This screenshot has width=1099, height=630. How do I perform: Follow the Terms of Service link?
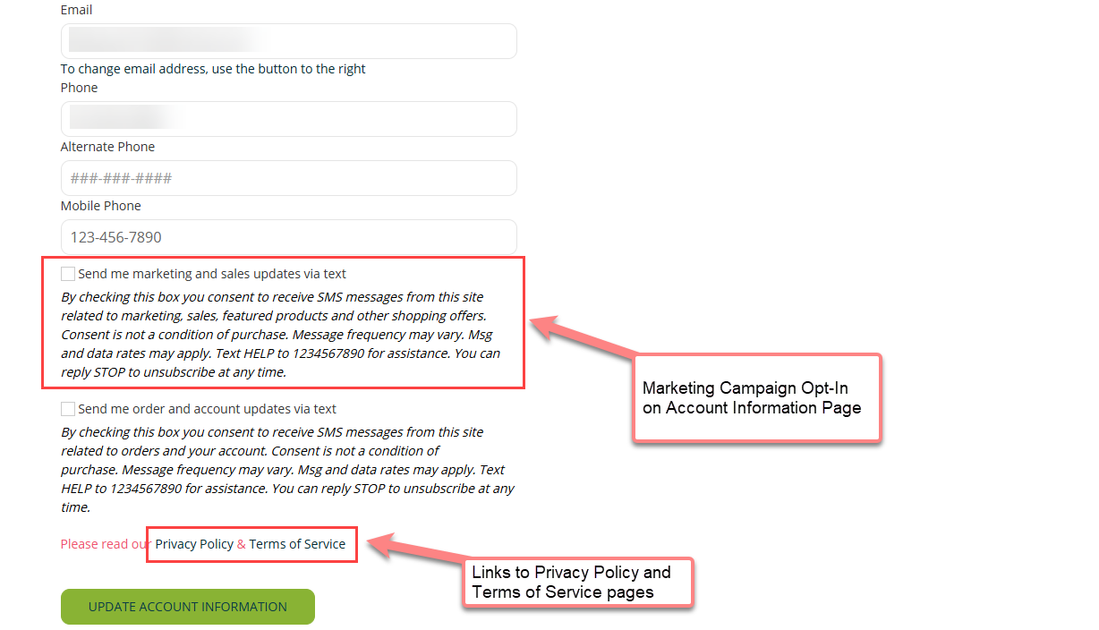point(297,543)
